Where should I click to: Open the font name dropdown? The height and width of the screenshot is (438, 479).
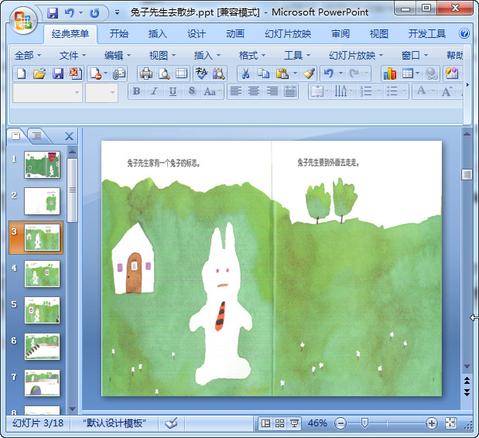point(77,92)
